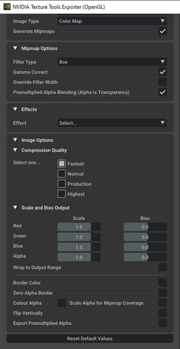This screenshot has height=349, width=180.
Task: Open the Image Type dropdown
Action: click(x=112, y=21)
